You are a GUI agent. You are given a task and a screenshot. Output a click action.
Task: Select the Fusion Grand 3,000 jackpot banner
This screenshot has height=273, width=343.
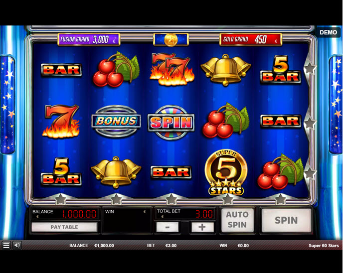point(89,39)
